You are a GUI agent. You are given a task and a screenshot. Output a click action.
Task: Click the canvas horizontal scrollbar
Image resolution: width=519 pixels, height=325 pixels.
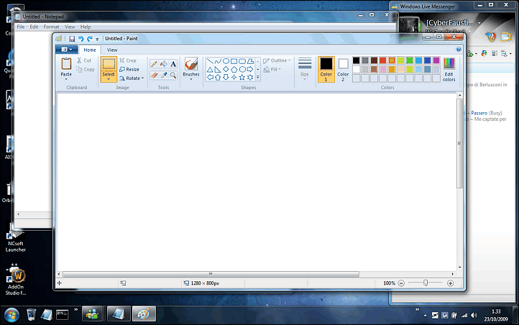pyautogui.click(x=211, y=274)
